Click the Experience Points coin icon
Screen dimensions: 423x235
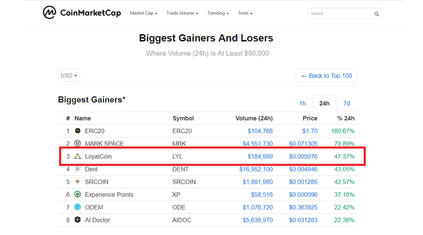click(78, 194)
